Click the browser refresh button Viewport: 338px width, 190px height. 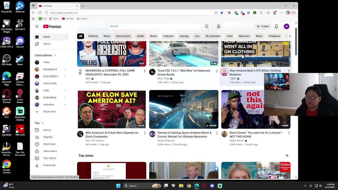click(x=40, y=13)
